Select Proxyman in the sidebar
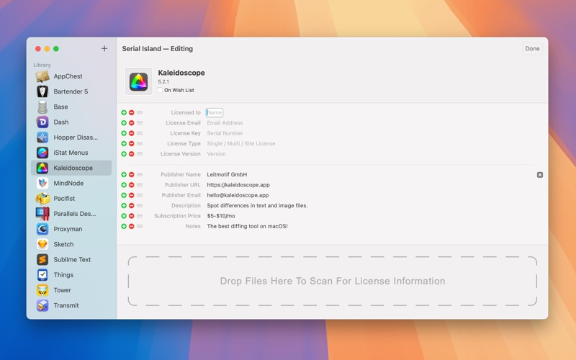Screen dimensions: 576x360 coord(71,229)
